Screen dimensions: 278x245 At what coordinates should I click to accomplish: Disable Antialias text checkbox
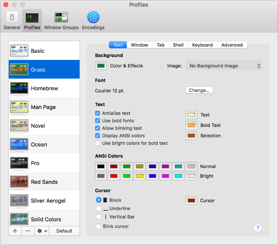pos(98,113)
